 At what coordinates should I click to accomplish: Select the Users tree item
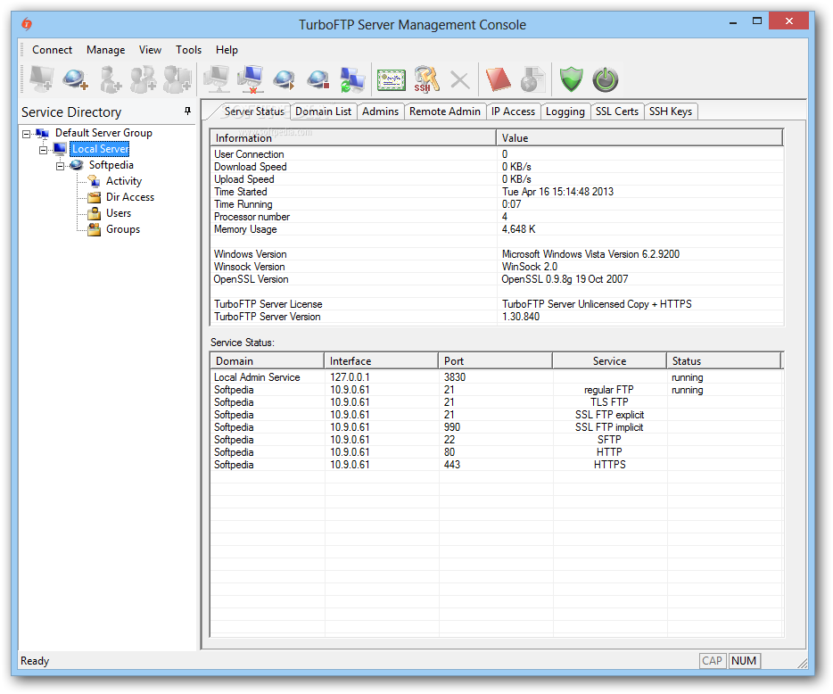coord(118,213)
